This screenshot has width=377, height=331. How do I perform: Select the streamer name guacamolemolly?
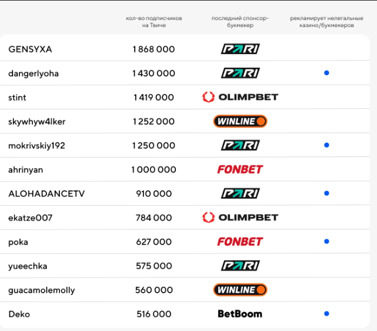click(42, 290)
